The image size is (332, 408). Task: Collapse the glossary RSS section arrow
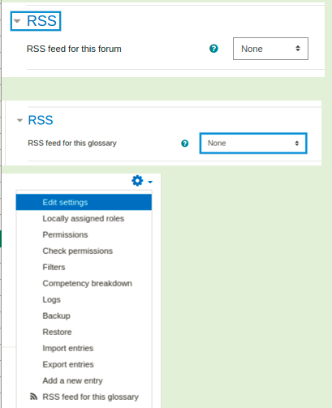19,120
